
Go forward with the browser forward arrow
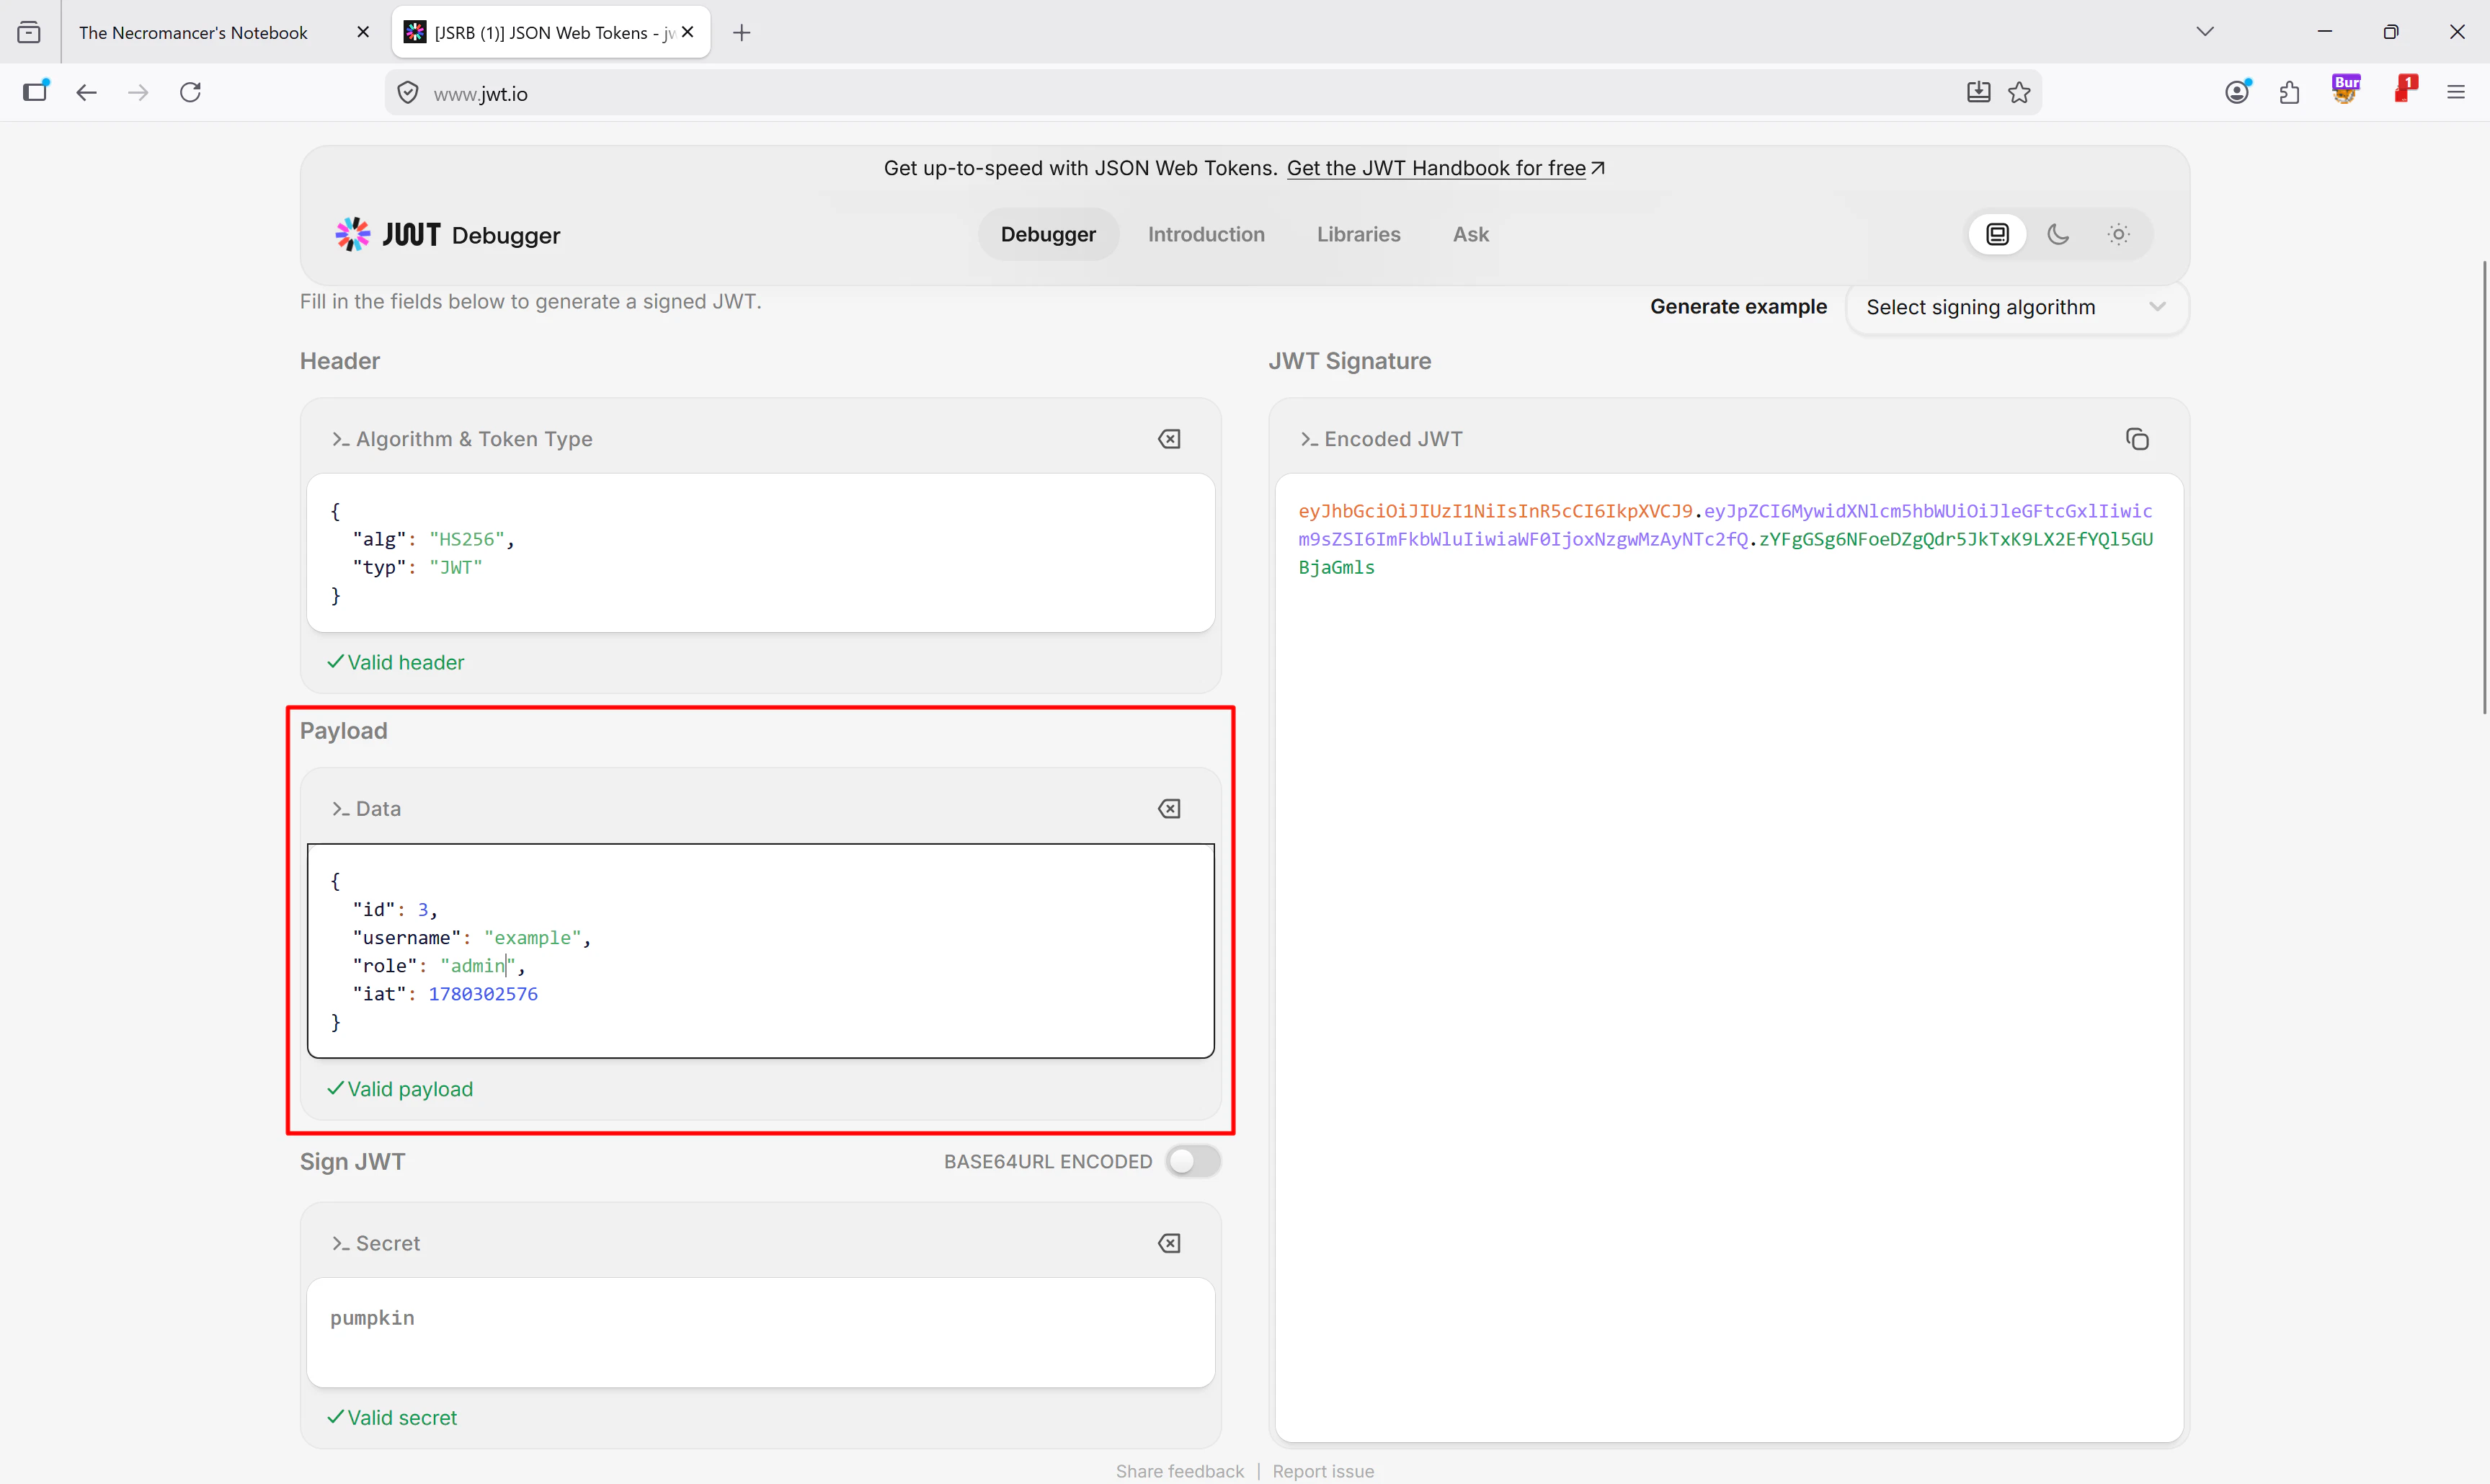tap(138, 93)
